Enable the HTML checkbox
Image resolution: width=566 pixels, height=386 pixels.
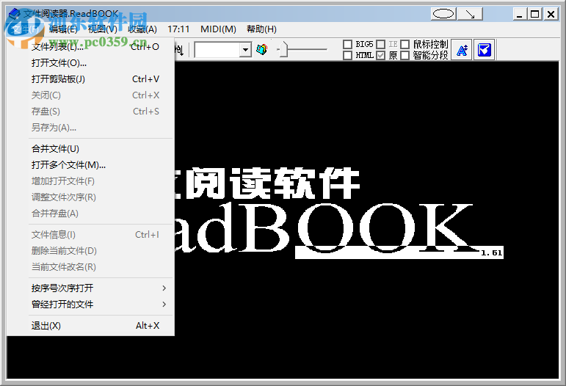[x=347, y=55]
